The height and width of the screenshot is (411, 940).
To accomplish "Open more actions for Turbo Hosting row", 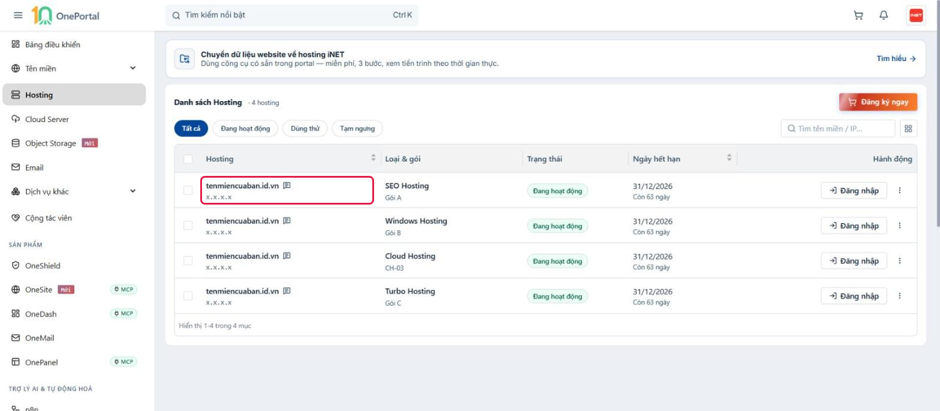I will point(900,296).
